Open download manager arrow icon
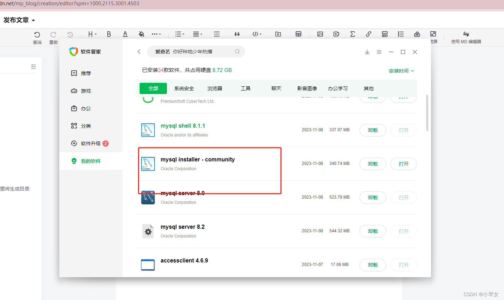Screen dimensions: 504x300 tap(367, 52)
